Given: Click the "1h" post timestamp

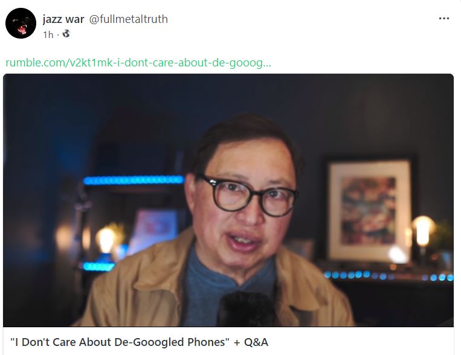Looking at the screenshot, I should 48,34.
